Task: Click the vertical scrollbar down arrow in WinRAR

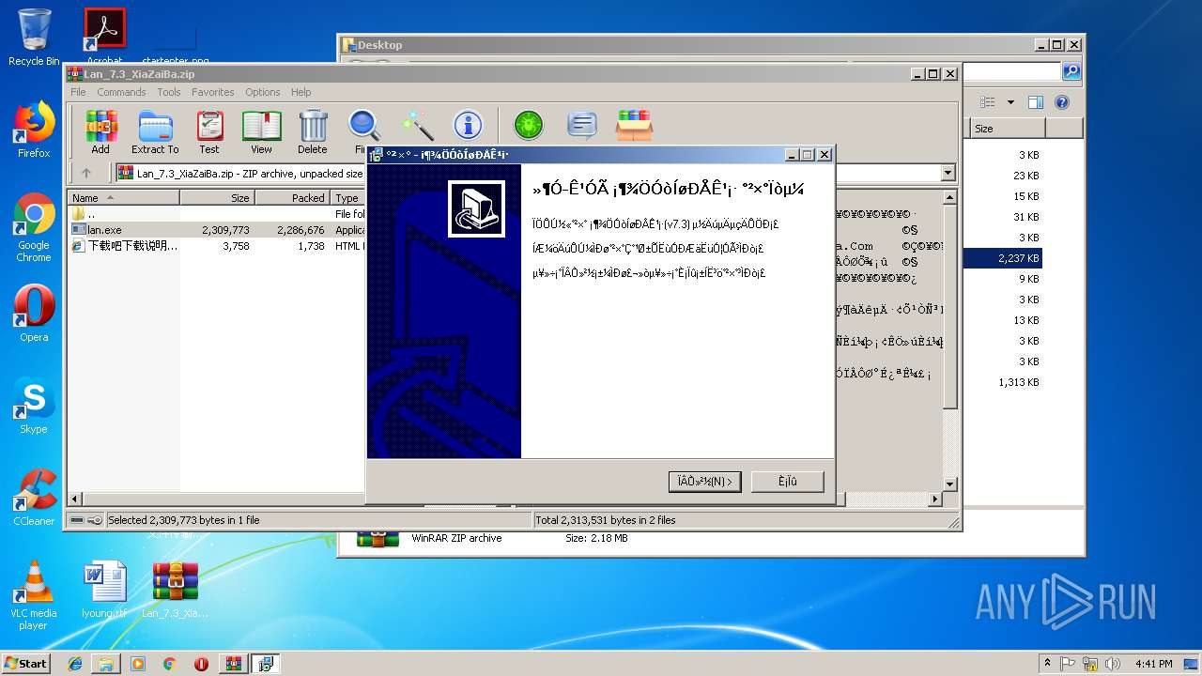Action: pyautogui.click(x=949, y=484)
